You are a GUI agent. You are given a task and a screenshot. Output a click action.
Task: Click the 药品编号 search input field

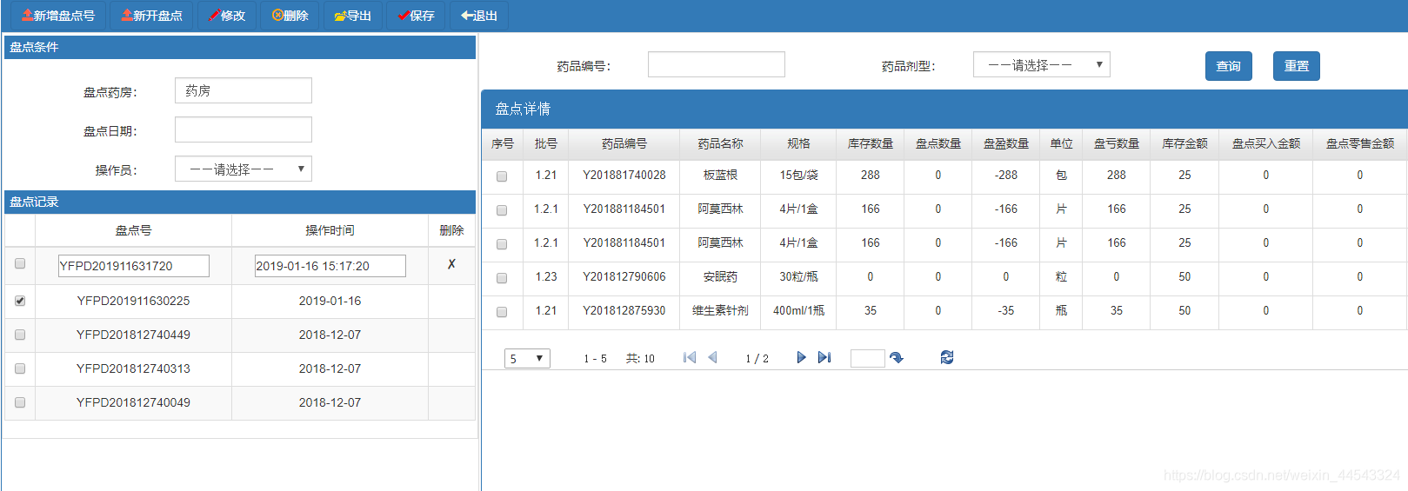tap(717, 64)
